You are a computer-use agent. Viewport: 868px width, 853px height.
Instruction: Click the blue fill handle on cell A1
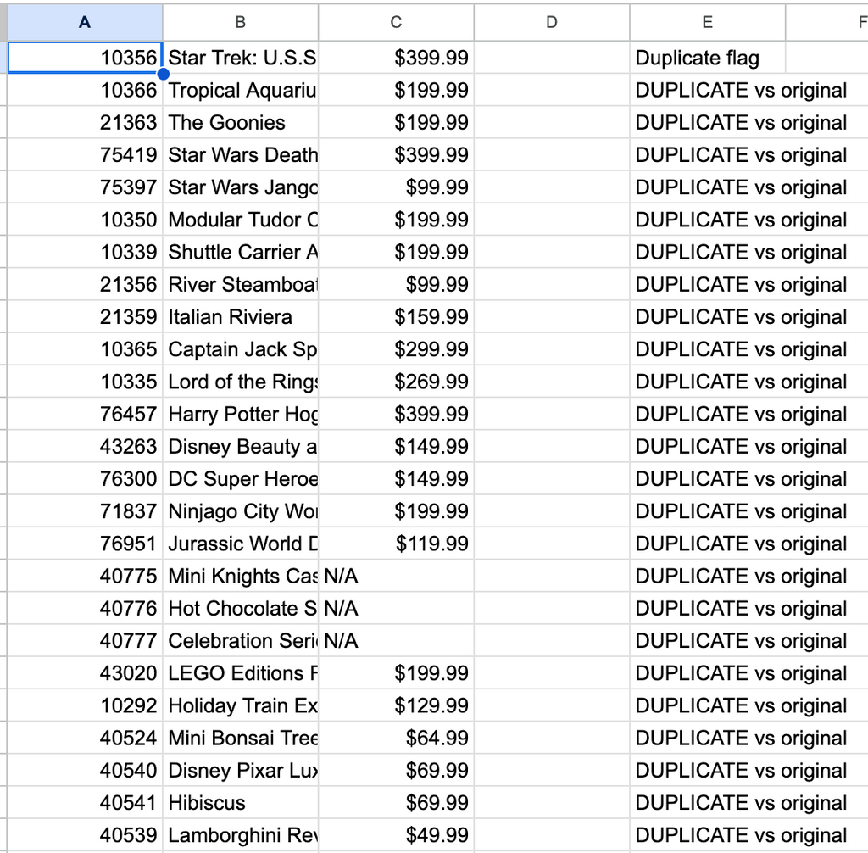[x=162, y=74]
